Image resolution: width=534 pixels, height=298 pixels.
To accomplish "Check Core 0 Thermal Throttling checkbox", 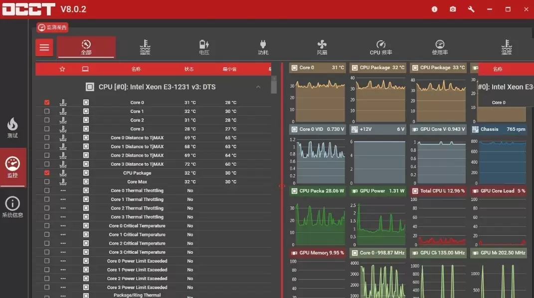I will [47, 190].
